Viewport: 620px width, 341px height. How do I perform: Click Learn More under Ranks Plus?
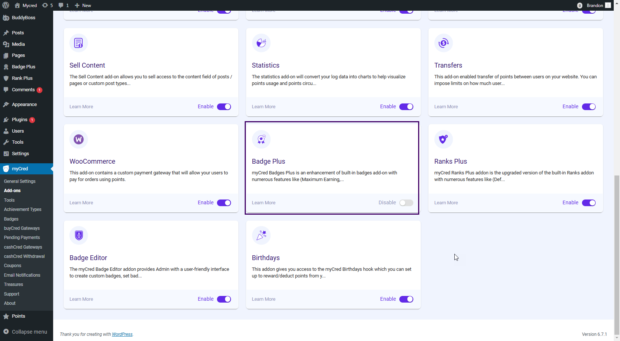point(446,203)
